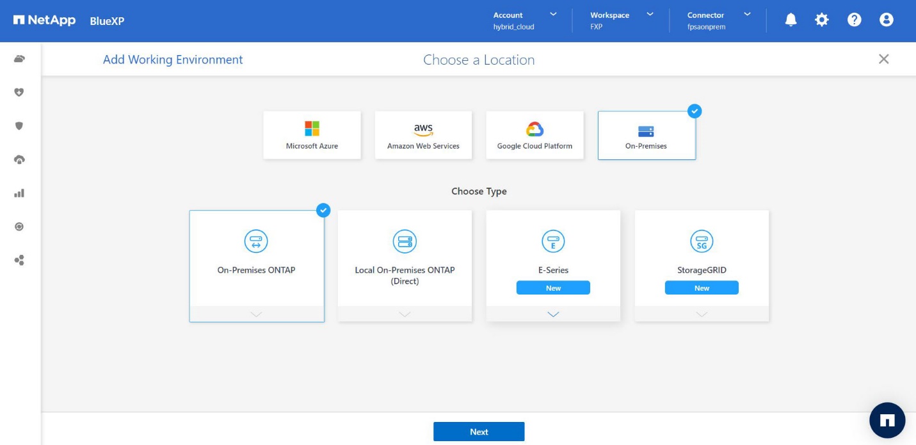Expand Local On-Premises ONTAP card details
Image resolution: width=916 pixels, height=445 pixels.
[x=405, y=314]
